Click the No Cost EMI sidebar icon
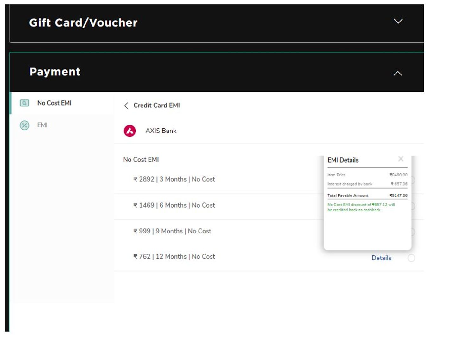Image resolution: width=456 pixels, height=339 pixels. (x=24, y=103)
